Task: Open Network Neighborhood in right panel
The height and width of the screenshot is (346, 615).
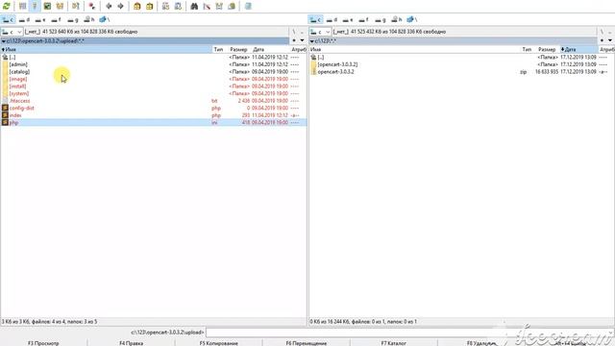Action: pos(412,19)
